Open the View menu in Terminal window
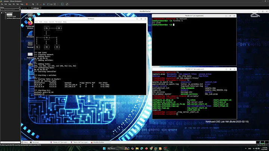The height and width of the screenshot is (151, 269). pyautogui.click(x=46, y=22)
